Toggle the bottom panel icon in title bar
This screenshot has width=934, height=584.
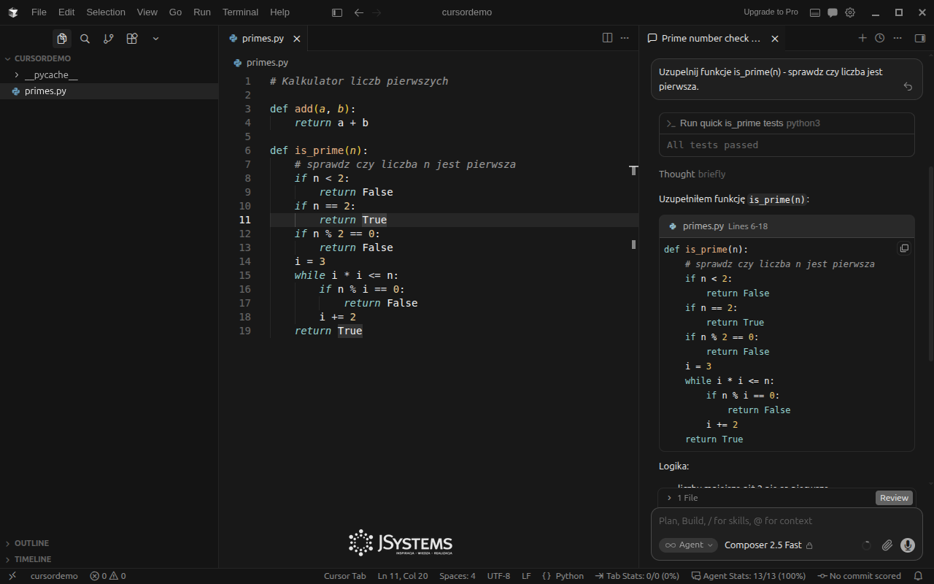815,12
